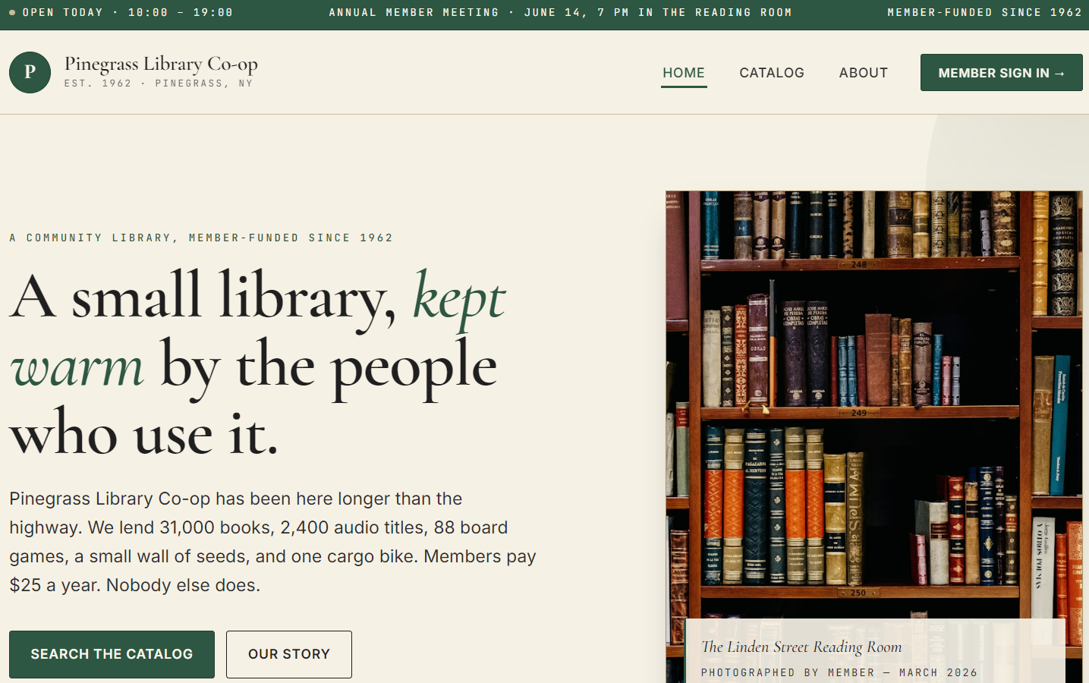Open the Catalog nav item
This screenshot has width=1089, height=683.
point(772,73)
